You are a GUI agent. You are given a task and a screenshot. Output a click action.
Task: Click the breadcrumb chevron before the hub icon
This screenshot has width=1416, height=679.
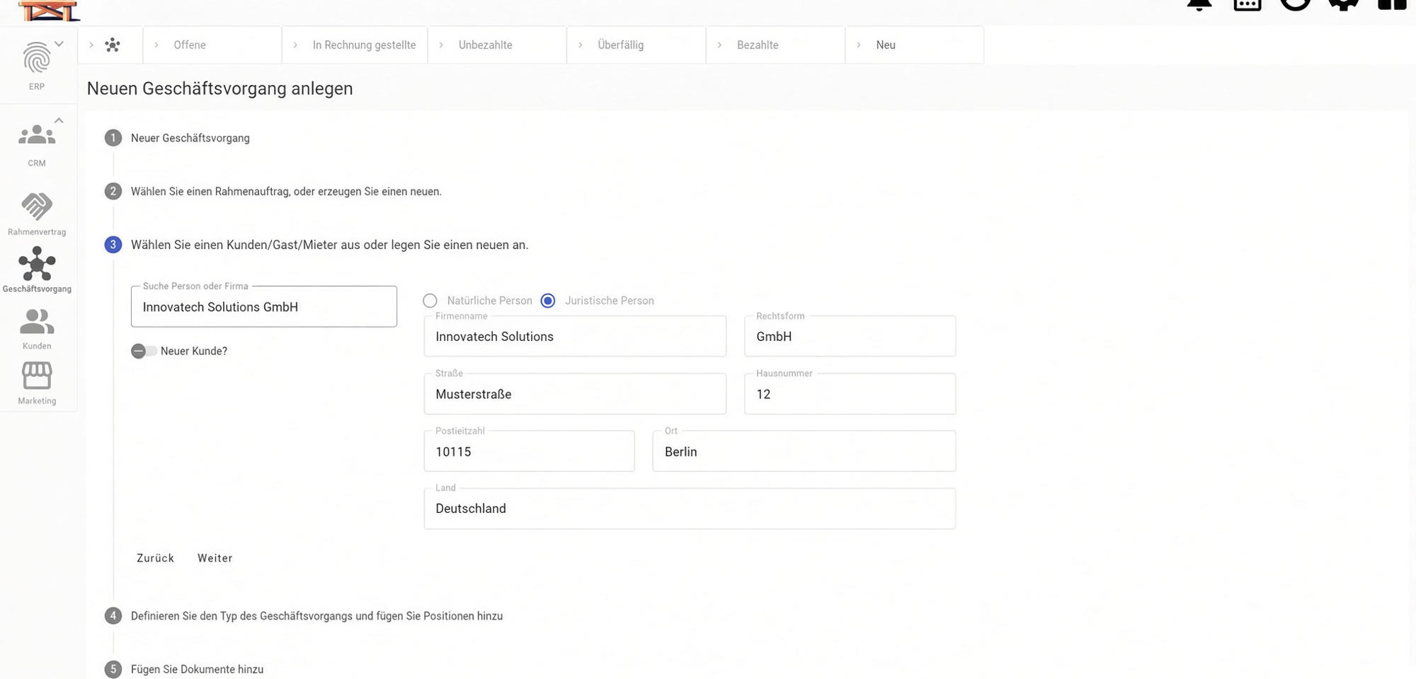[x=91, y=45]
